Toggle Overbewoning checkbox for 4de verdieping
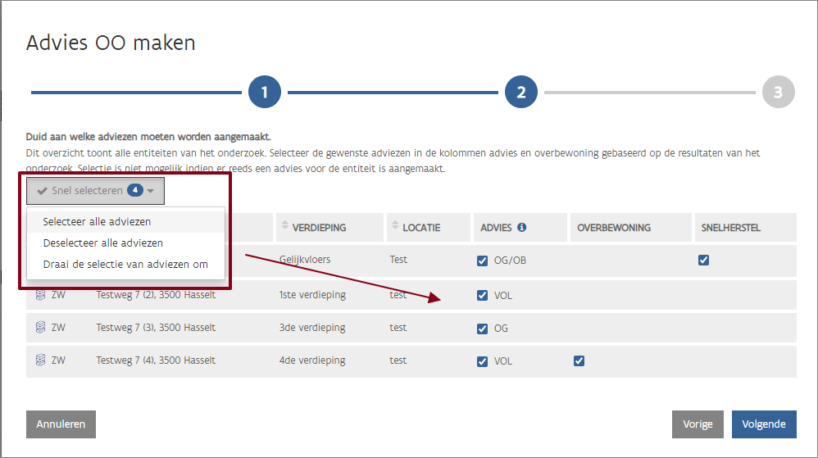The width and height of the screenshot is (818, 458). coord(579,361)
